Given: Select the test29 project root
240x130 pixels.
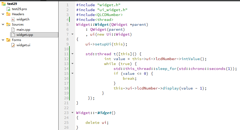Looking at the screenshot, I should [12, 4].
